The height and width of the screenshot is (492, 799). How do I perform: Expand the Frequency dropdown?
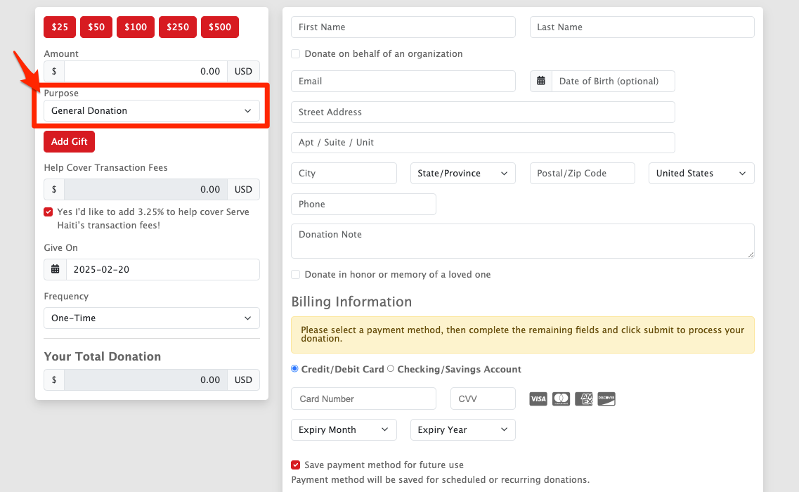[x=151, y=318]
